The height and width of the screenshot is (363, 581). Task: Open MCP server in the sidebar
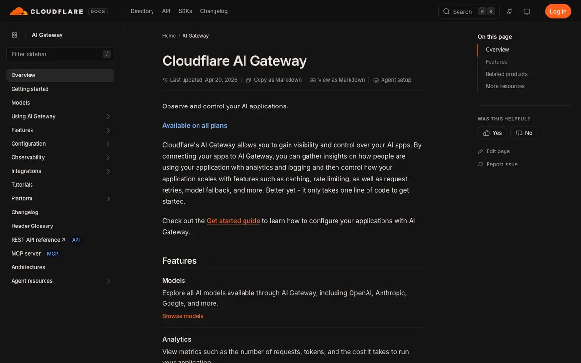click(x=26, y=254)
